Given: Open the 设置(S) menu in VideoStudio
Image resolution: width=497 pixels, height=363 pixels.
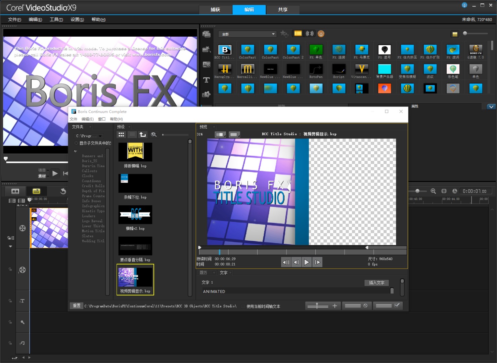Looking at the screenshot, I should tap(77, 19).
